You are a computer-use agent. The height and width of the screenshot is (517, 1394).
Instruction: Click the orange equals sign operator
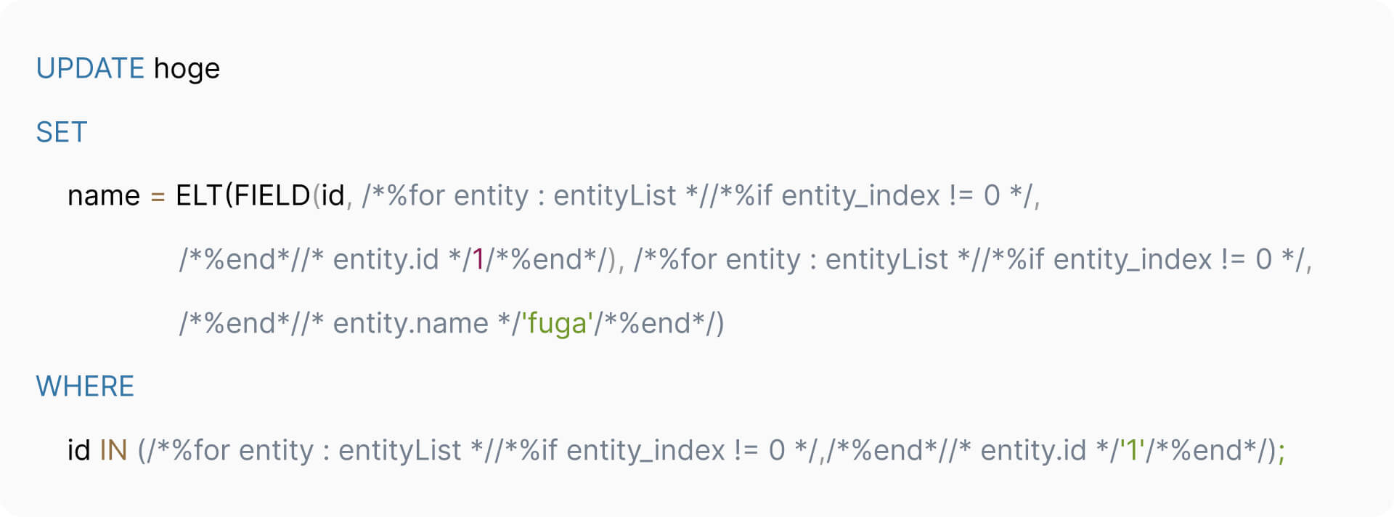click(158, 196)
